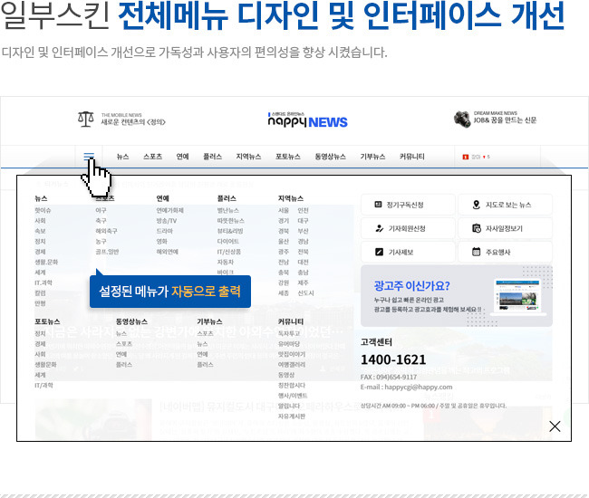Open 골프.일반 in the sports column

click(107, 252)
